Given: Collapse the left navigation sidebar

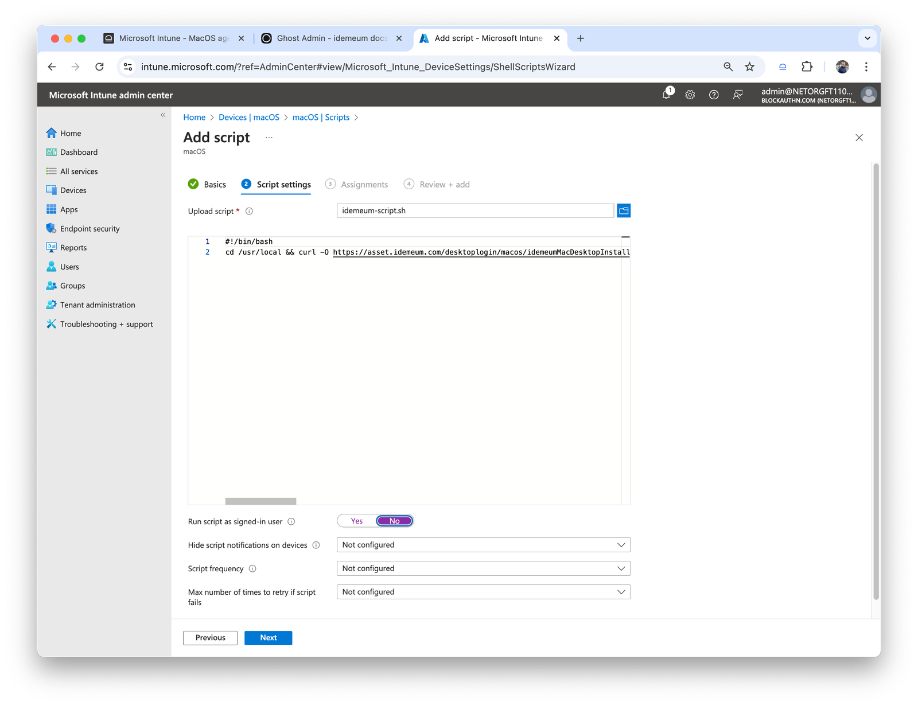Looking at the screenshot, I should tap(163, 115).
